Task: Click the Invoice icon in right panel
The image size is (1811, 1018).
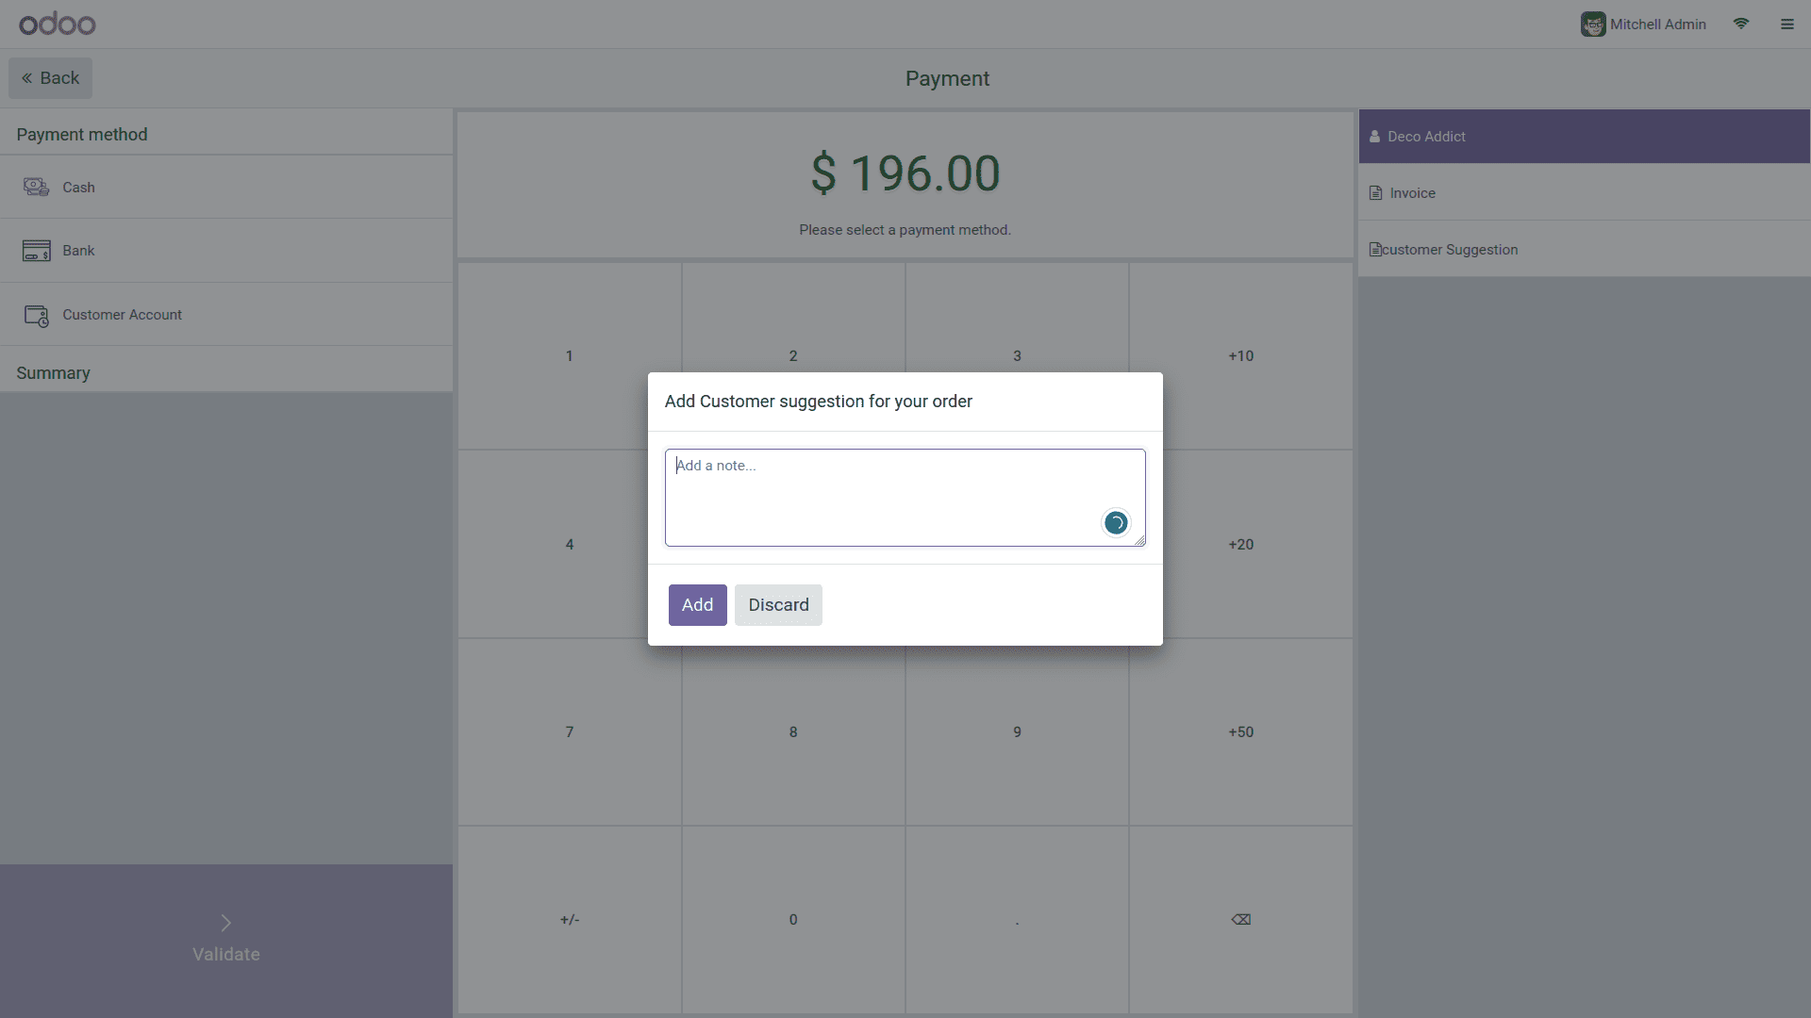Action: [x=1375, y=192]
